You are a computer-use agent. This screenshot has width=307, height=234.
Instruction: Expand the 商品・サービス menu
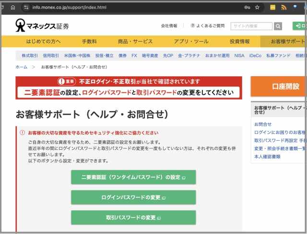135,42
